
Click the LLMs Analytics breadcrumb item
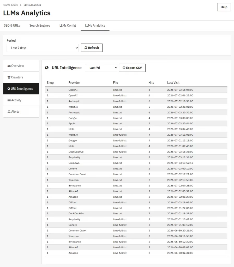(32, 5)
